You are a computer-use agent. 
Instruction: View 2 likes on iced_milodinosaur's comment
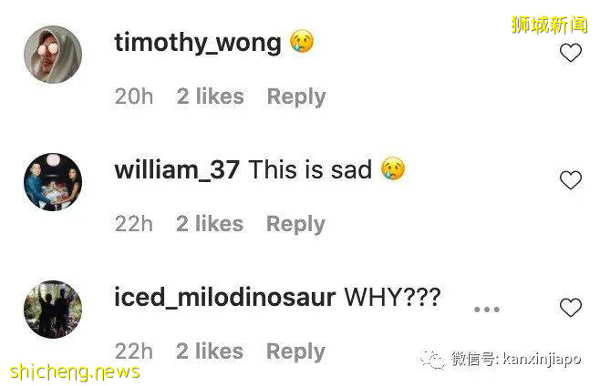tap(210, 351)
